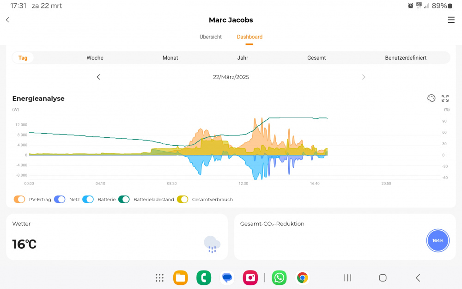Screen dimensions: 462x289
Task: Switch to the Übersicht tab
Action: coord(211,37)
